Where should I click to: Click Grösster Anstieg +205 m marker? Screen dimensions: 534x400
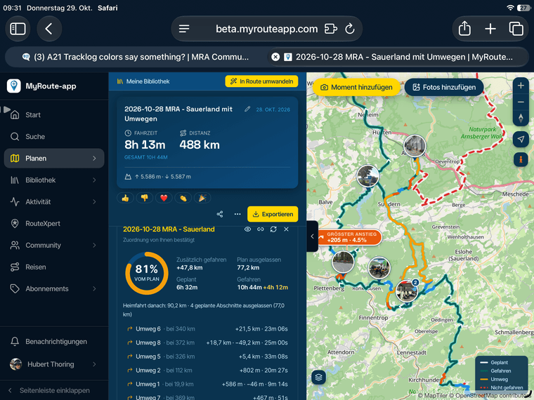tap(349, 237)
